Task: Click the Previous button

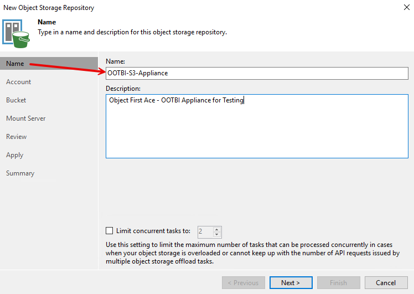Action: 243,282
